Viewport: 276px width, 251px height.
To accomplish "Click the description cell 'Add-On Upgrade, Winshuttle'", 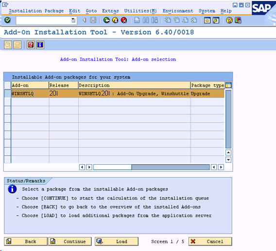I will (x=135, y=94).
